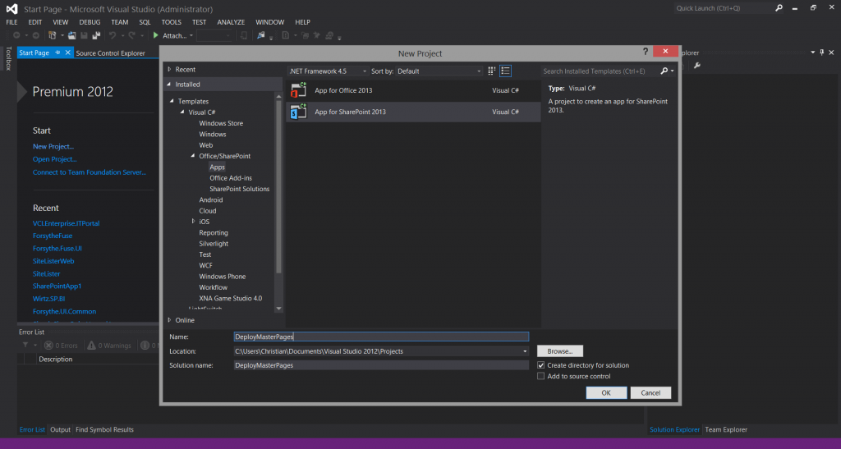The width and height of the screenshot is (841, 449).
Task: Open the Location path dropdown arrow
Action: tap(525, 351)
